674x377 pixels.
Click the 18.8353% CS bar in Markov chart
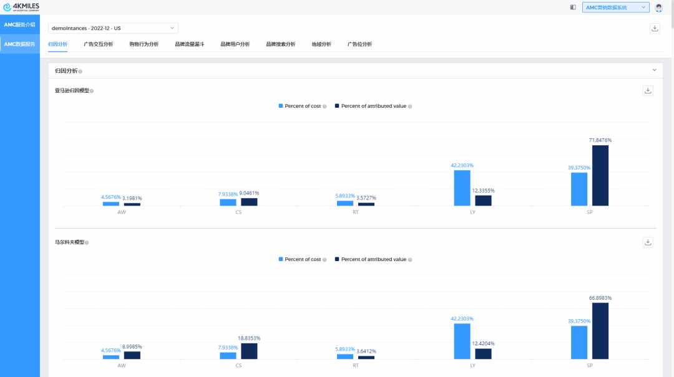249,351
